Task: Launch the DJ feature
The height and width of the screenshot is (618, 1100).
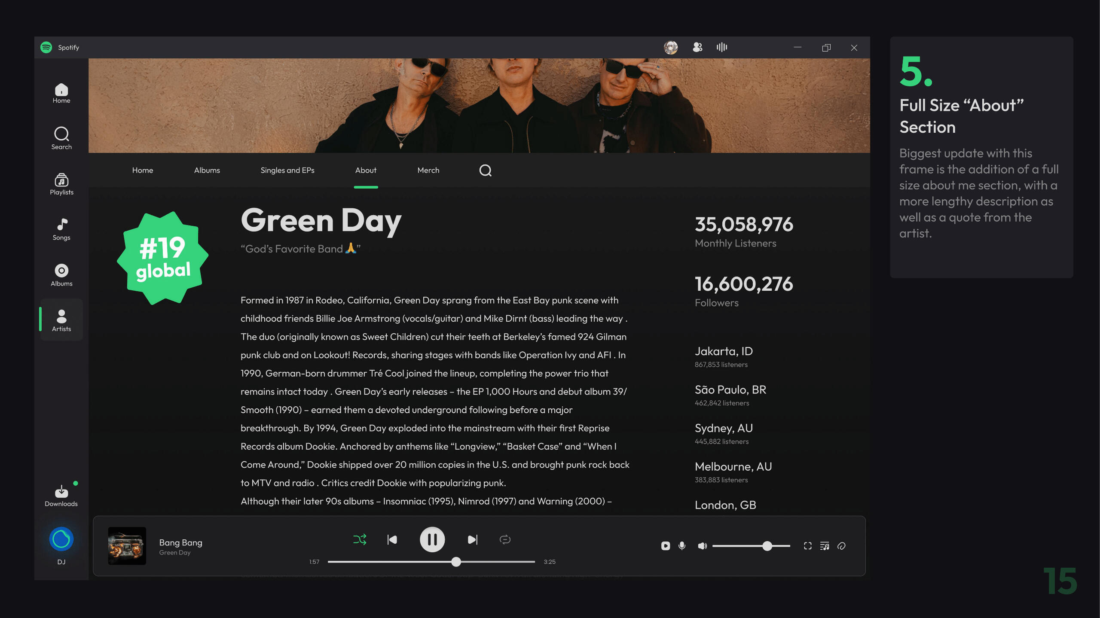Action: 61,539
